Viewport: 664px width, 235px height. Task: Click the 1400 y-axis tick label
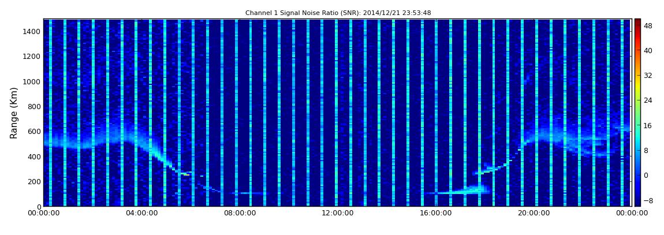(x=32, y=31)
